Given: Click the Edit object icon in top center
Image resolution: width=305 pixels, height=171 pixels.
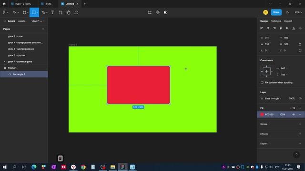Looking at the screenshot, I should (x=150, y=12).
